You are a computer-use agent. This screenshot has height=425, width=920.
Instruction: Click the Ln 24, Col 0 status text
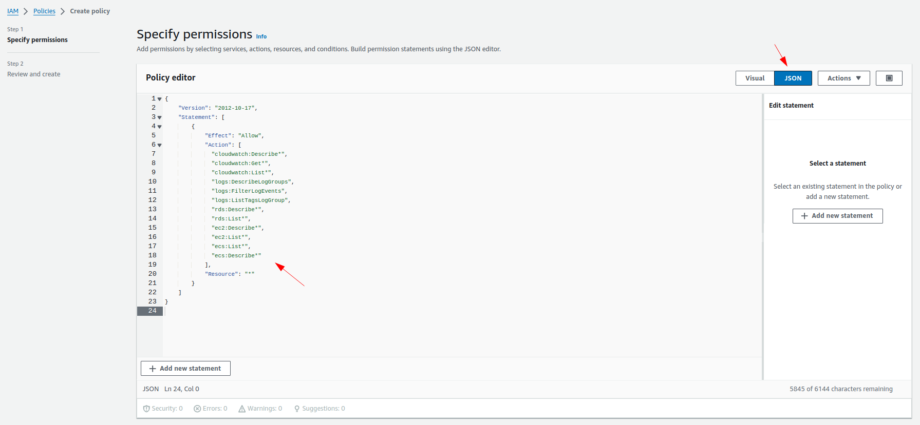point(182,389)
